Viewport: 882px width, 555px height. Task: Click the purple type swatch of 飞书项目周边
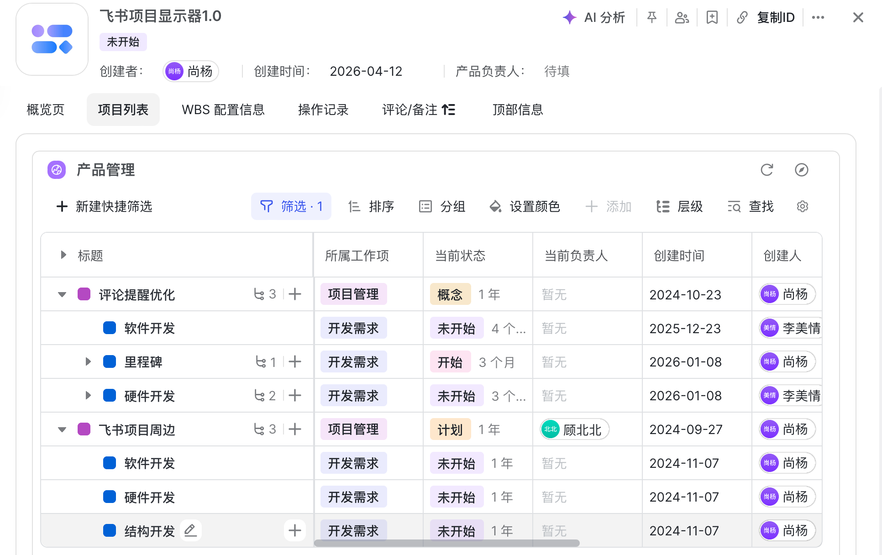[84, 429]
